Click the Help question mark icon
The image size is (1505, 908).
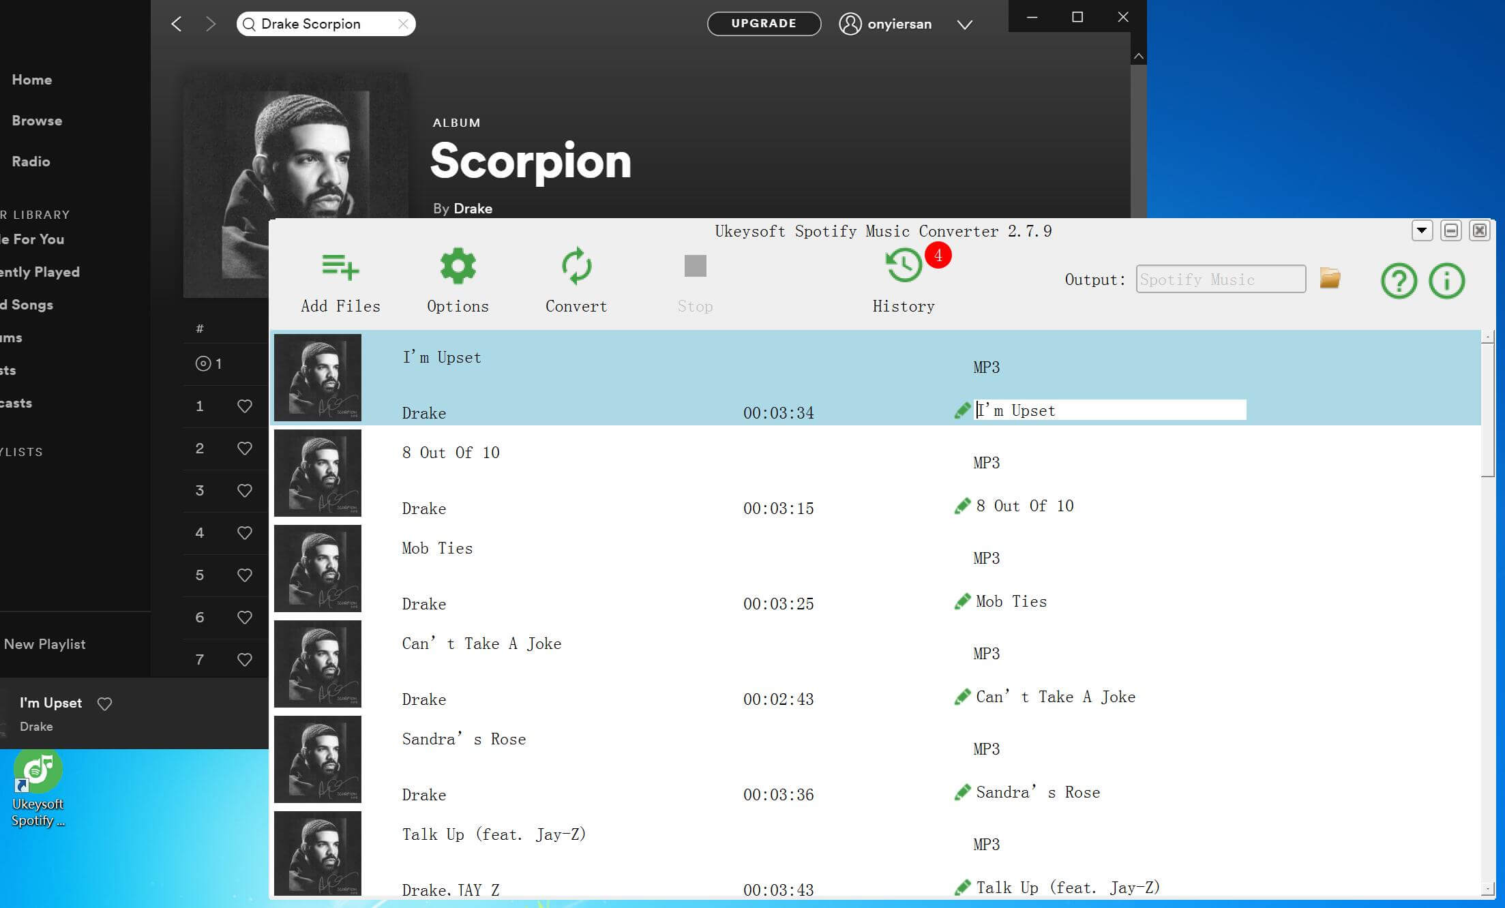(1400, 280)
